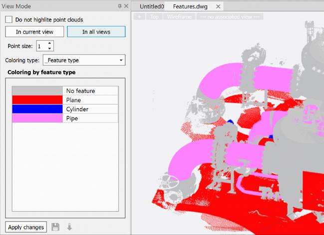This screenshot has width=324, height=235.
Task: Click the Wireframe visual style label
Action: coord(179,17)
